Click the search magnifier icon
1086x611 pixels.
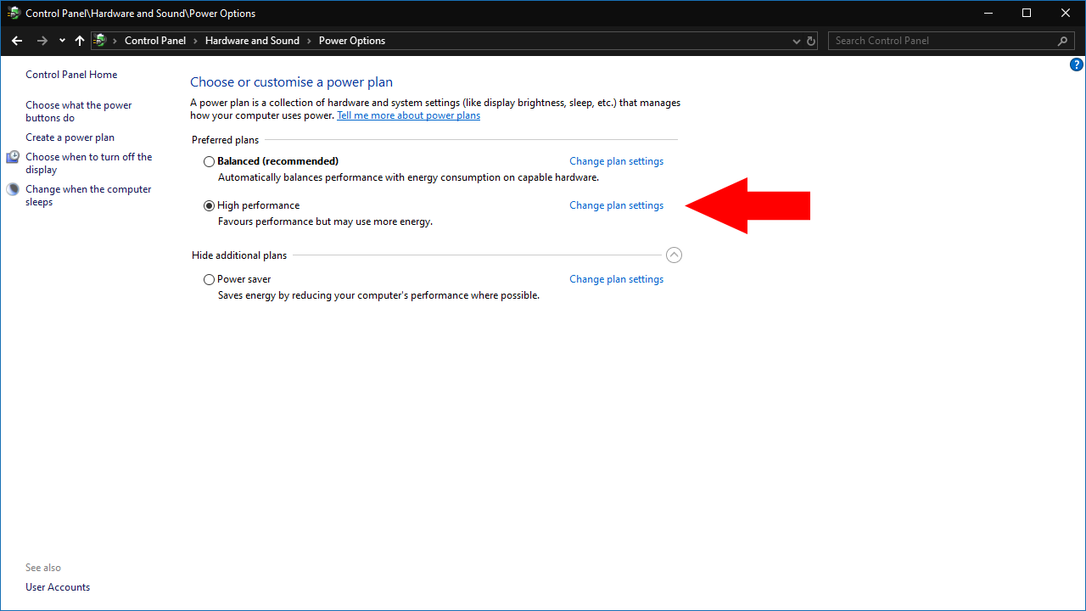click(x=1063, y=41)
